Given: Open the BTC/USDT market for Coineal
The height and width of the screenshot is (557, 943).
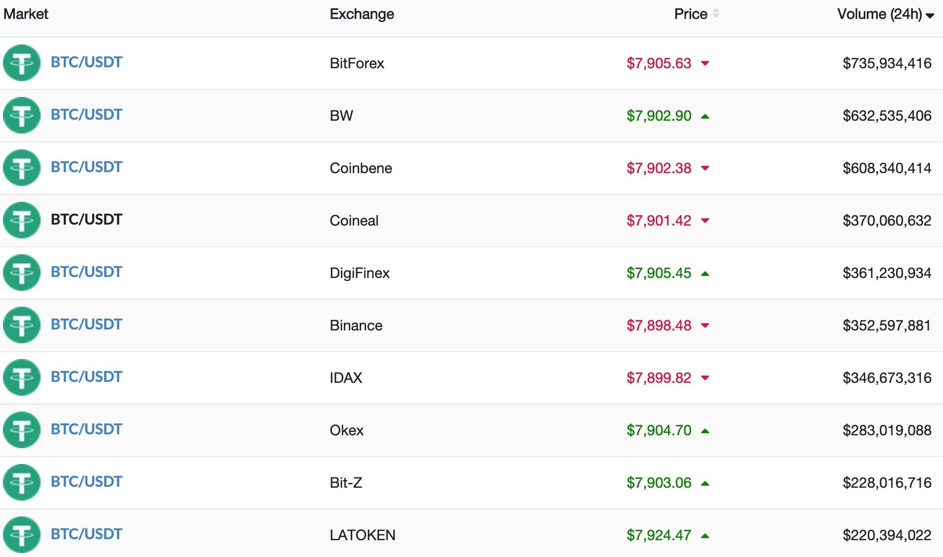Looking at the screenshot, I should tap(86, 220).
